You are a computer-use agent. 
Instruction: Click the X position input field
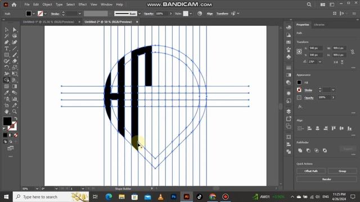pos(316,48)
